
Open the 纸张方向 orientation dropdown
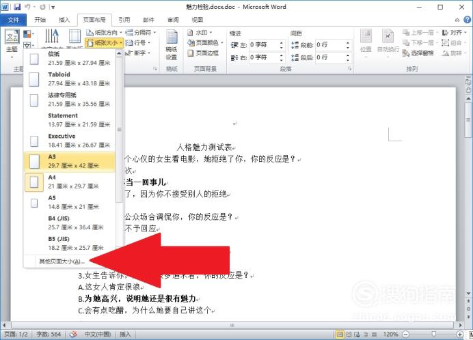point(105,33)
